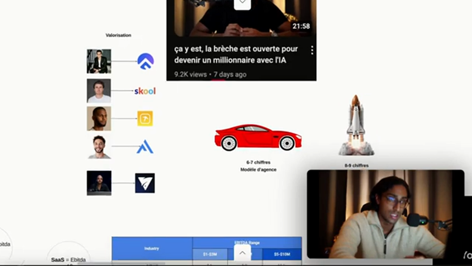Image resolution: width=472 pixels, height=266 pixels.
Task: Open the video options three-dot menu
Action: 312,50
